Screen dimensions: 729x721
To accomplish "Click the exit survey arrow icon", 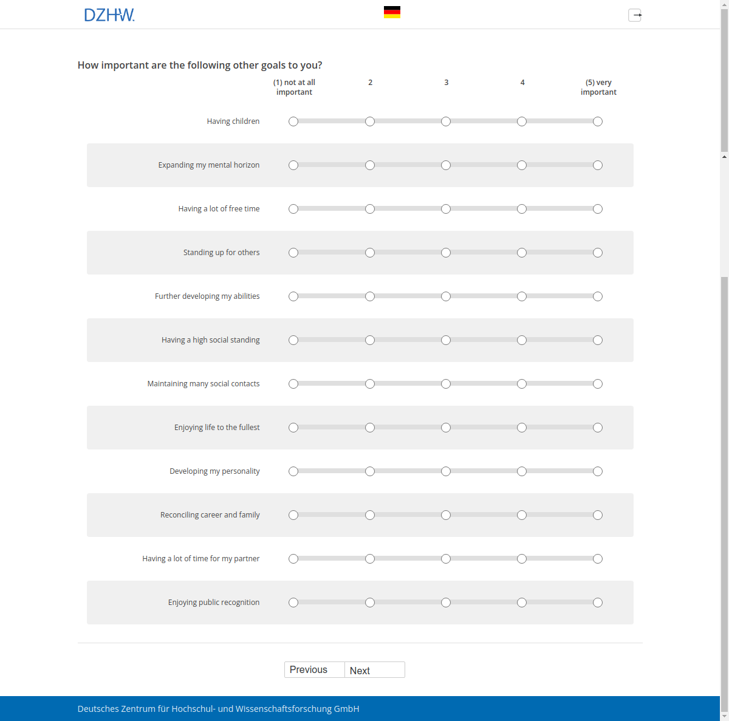I will [x=635, y=15].
